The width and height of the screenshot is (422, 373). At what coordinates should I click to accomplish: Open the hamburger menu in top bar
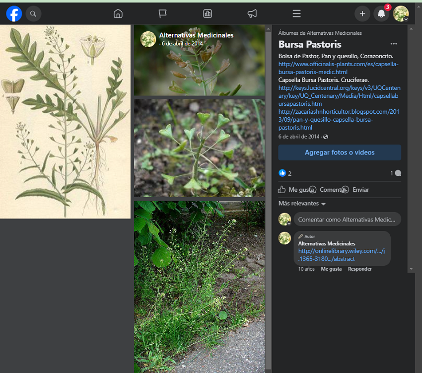point(297,14)
